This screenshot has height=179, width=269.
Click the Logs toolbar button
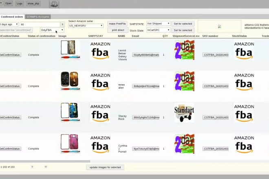tap(20, 3)
